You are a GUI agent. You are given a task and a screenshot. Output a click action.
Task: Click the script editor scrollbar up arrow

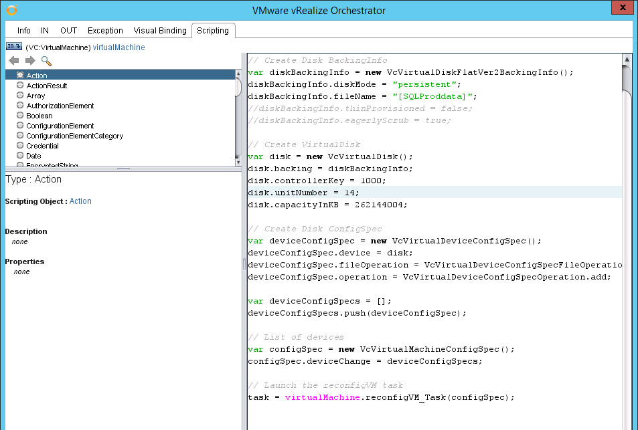point(627,60)
